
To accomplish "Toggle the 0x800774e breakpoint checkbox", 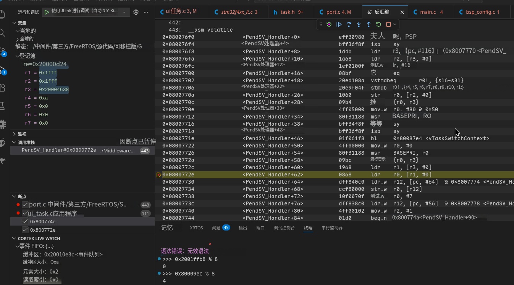I will pyautogui.click(x=25, y=221).
